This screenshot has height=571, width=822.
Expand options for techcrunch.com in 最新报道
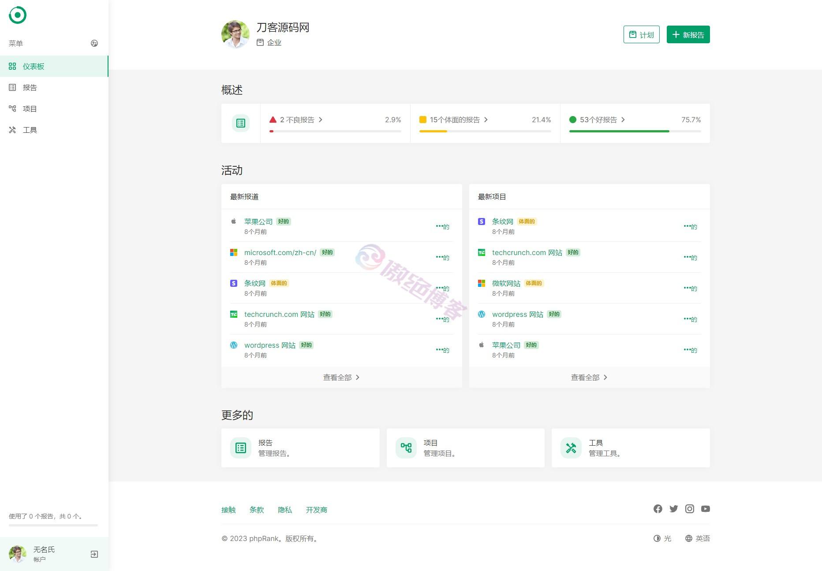pos(442,319)
